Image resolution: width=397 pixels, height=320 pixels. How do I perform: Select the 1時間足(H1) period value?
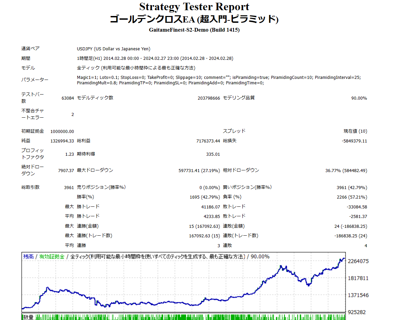tap(155, 58)
